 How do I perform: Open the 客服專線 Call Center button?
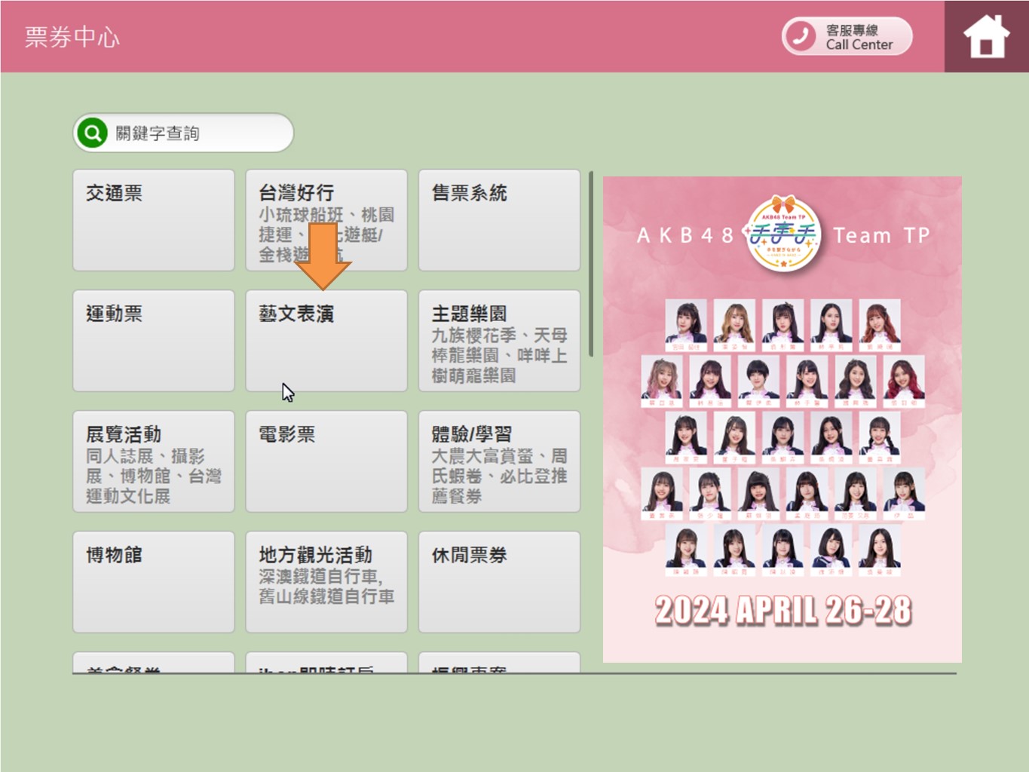coord(847,36)
